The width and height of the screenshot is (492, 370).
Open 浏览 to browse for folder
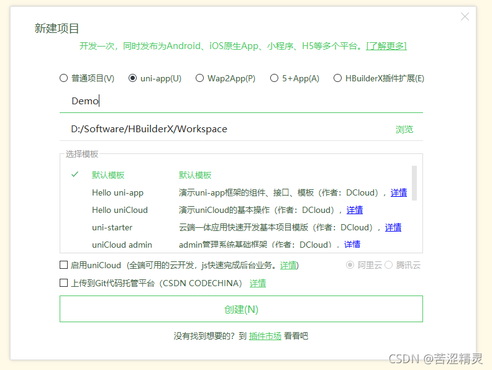pyautogui.click(x=404, y=129)
